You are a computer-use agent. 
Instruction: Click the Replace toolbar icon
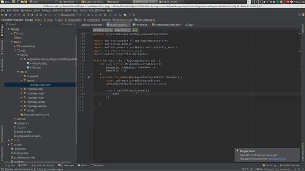(41, 15)
